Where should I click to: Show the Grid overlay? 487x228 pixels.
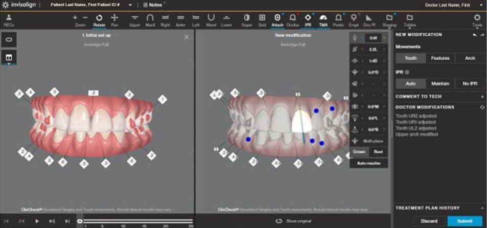(262, 20)
